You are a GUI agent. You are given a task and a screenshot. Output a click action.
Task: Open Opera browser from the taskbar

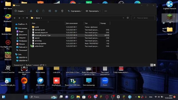(90, 97)
